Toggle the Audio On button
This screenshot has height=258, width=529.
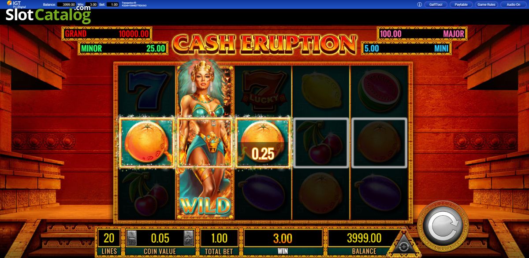click(513, 4)
